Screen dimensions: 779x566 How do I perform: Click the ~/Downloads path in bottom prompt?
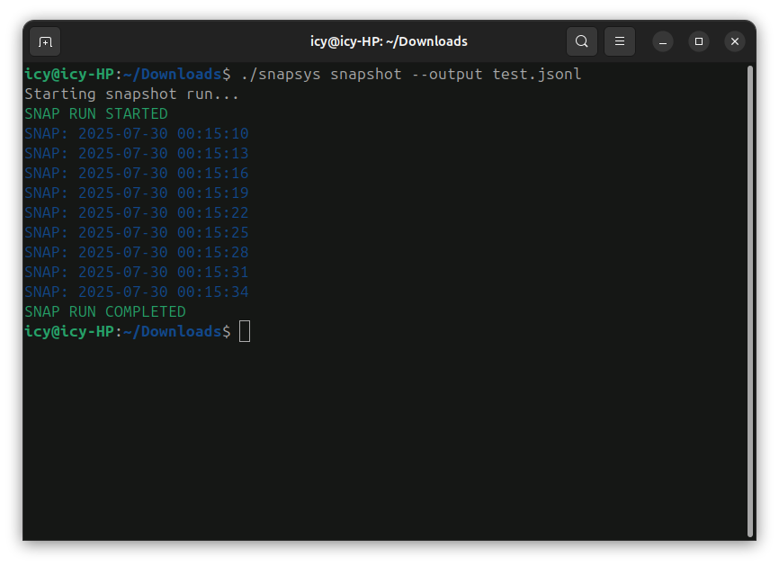172,331
